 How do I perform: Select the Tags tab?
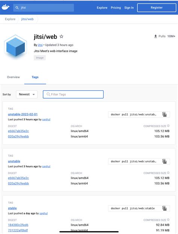click(35, 77)
